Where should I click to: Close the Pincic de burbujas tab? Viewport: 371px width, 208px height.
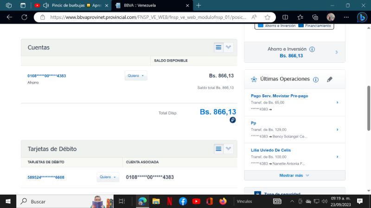point(107,6)
